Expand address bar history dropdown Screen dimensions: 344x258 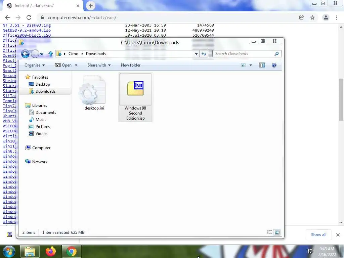tap(196, 54)
